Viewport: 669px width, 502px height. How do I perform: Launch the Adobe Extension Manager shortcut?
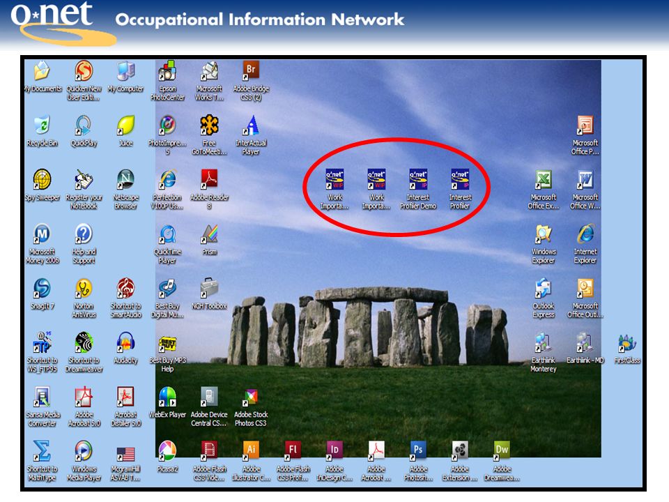(x=460, y=451)
